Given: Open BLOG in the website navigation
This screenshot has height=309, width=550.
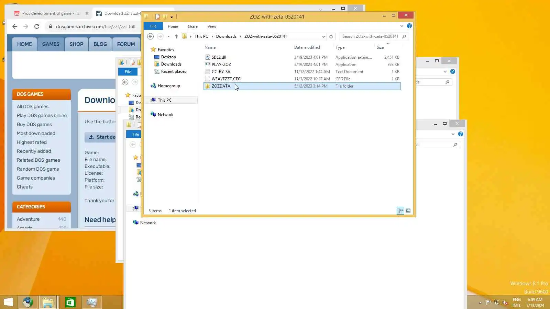Looking at the screenshot, I should point(100,44).
